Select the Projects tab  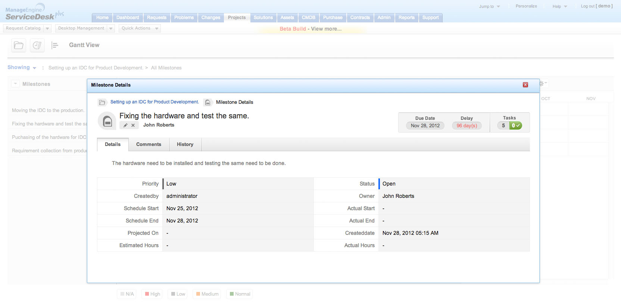[x=237, y=18]
